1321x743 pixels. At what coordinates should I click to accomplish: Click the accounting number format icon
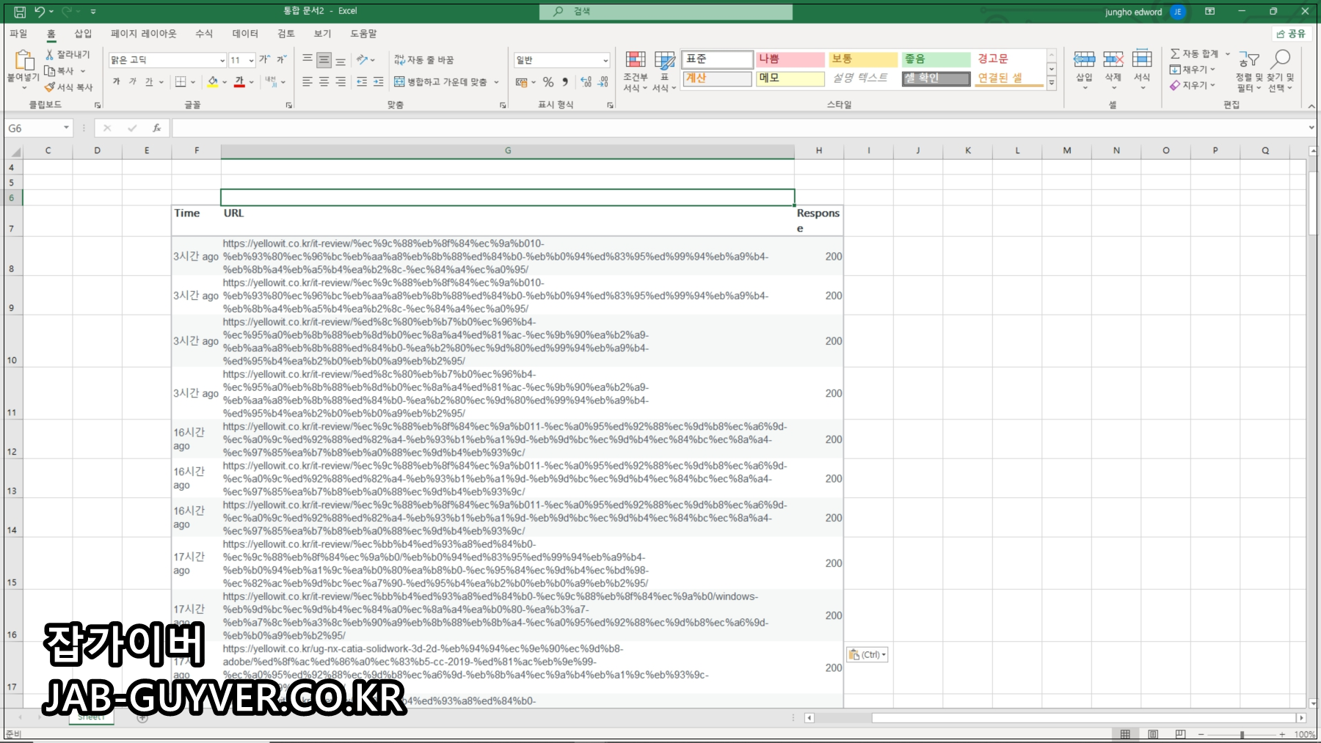(521, 82)
